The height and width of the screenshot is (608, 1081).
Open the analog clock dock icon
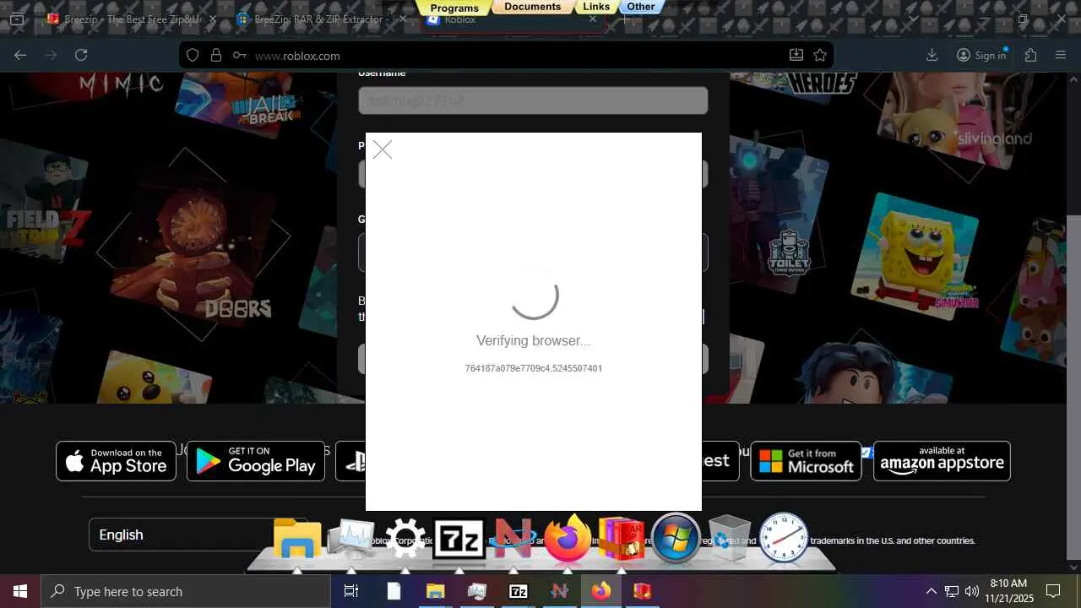coord(784,537)
